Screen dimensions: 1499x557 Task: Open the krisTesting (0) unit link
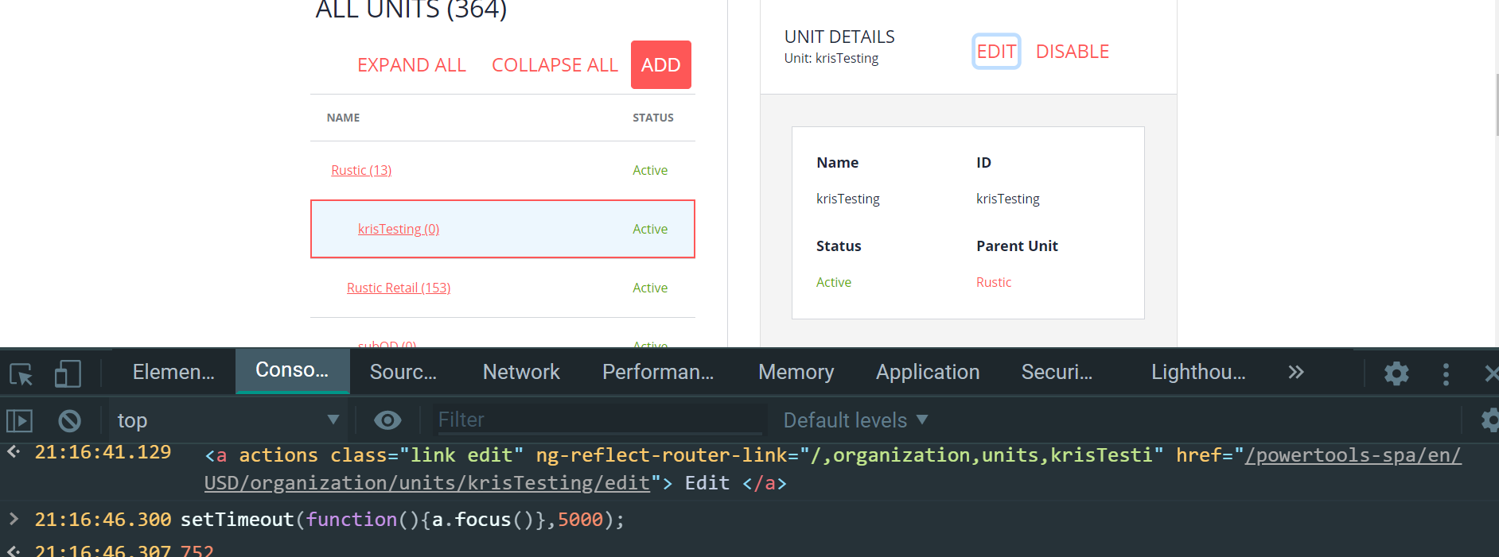coord(399,229)
